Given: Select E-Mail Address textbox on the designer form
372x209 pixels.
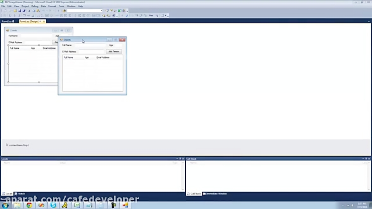Looking at the screenshot, I should pos(38,42).
